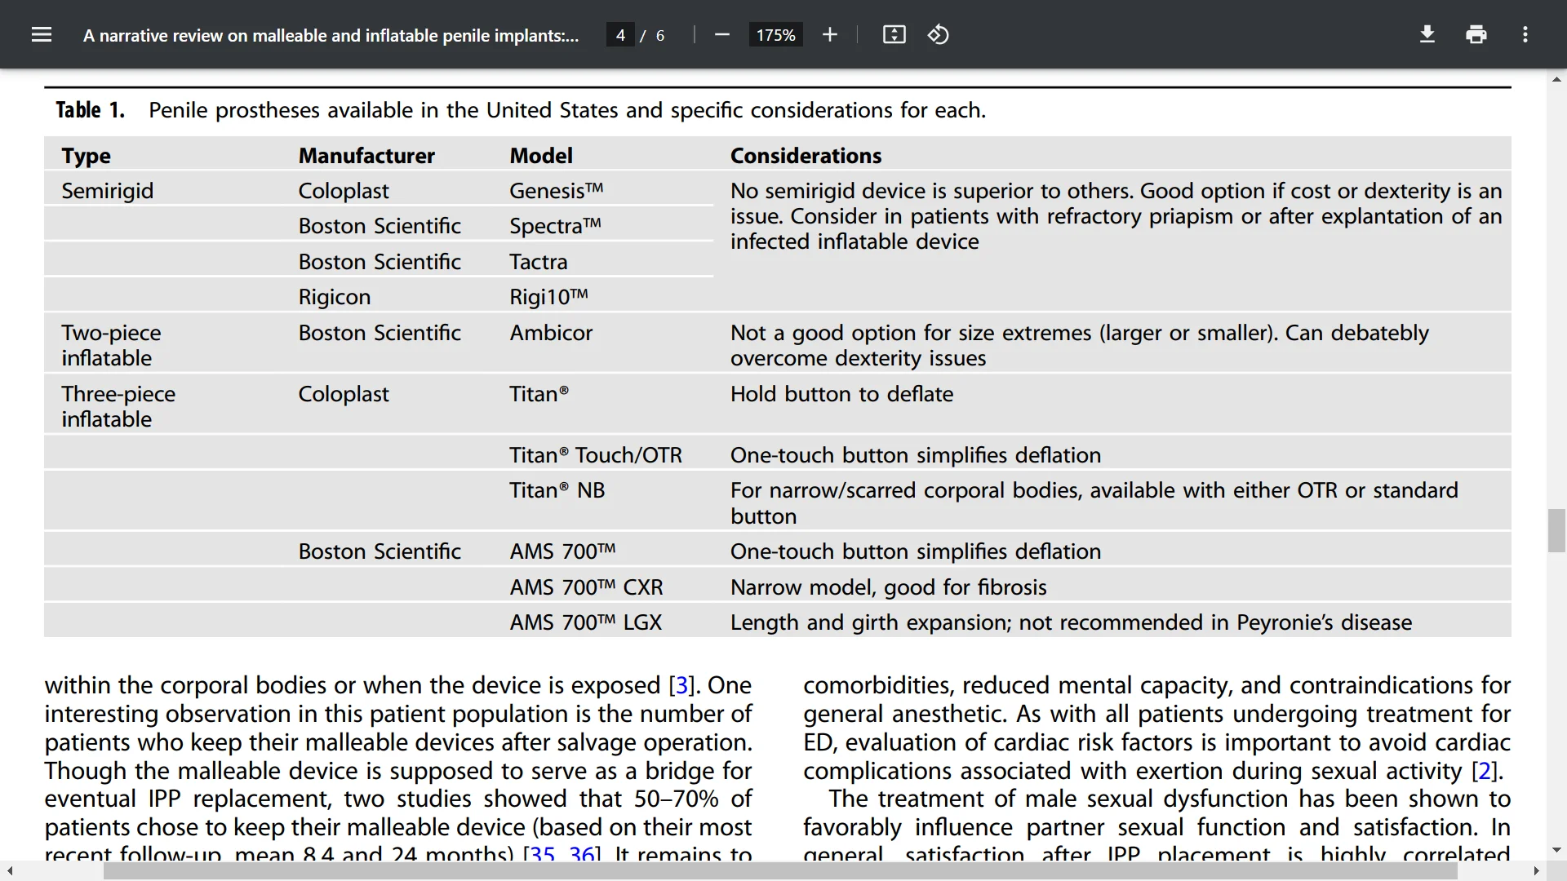This screenshot has height=881, width=1567.
Task: Open the three-dot more options menu
Action: 1525,34
